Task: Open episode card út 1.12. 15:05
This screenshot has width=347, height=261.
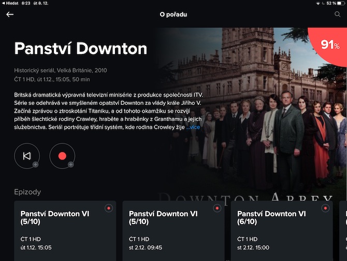Action: pyautogui.click(x=65, y=231)
